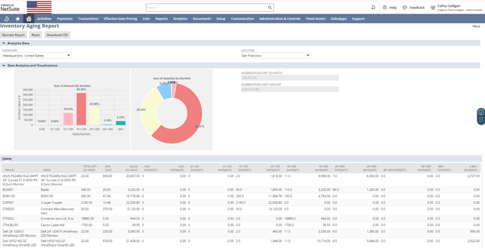
Task: Select the CTNLBL001 item row
Action: pos(242,225)
